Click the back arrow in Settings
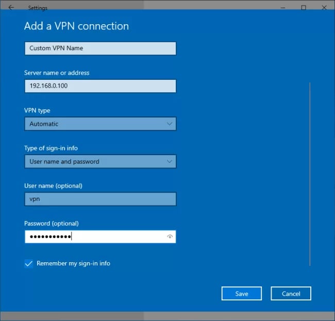 [x=11, y=8]
